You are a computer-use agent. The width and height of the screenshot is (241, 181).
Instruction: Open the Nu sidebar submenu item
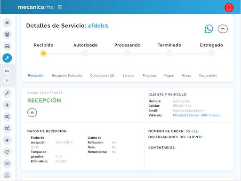coord(7,71)
